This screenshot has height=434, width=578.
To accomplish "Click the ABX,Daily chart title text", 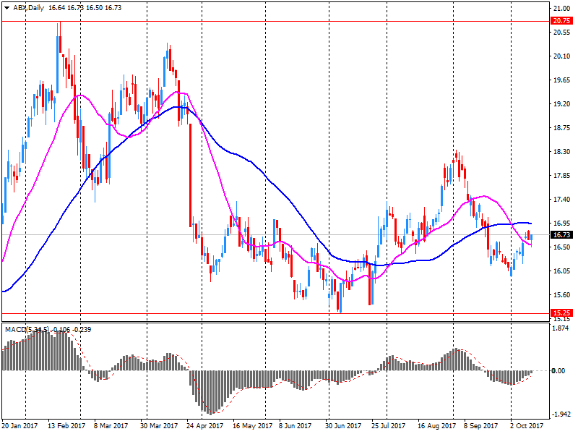I will [x=29, y=8].
